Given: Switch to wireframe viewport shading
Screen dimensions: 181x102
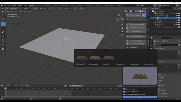Looking at the screenshot, I should coord(138,11).
